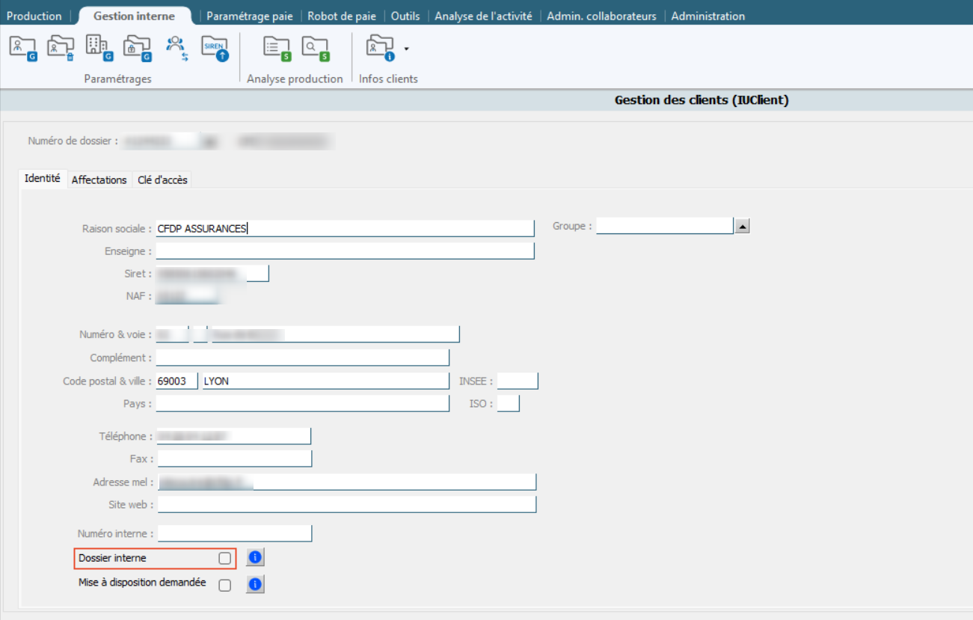The height and width of the screenshot is (620, 973).
Task: Open the Paramétrage paie ribbon tab
Action: click(250, 16)
